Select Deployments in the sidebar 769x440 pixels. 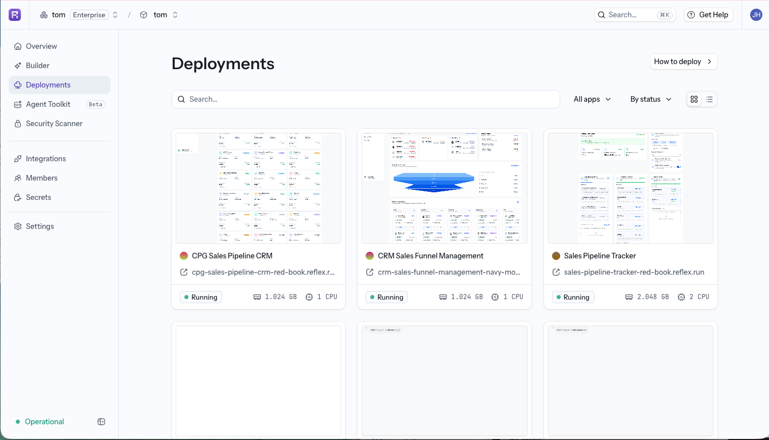[60, 85]
